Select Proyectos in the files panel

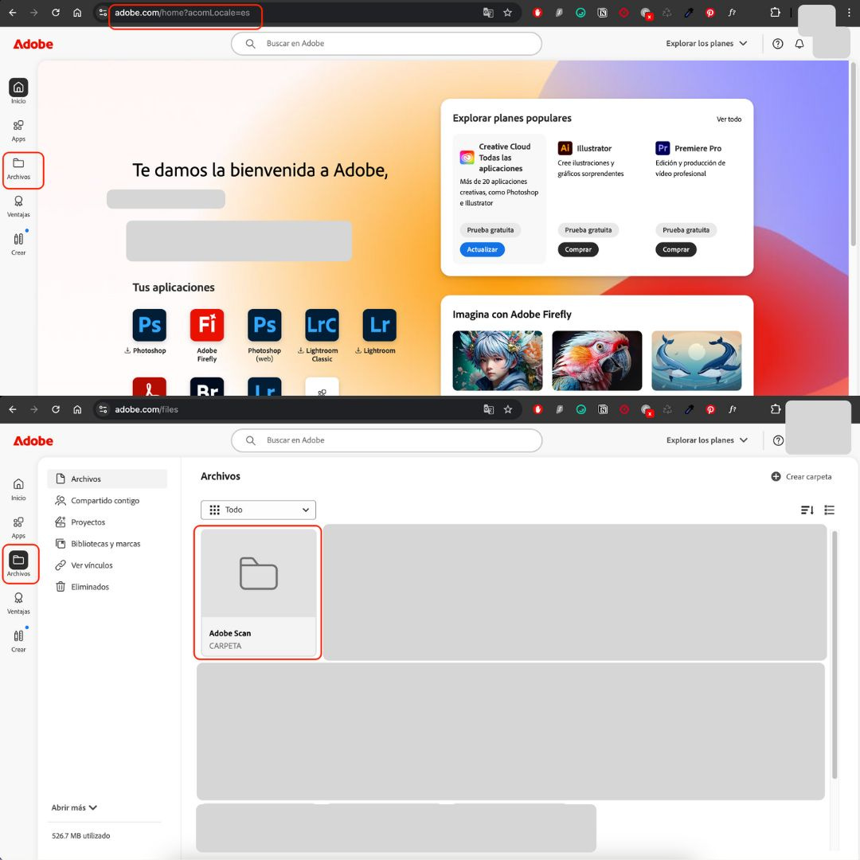click(107, 522)
